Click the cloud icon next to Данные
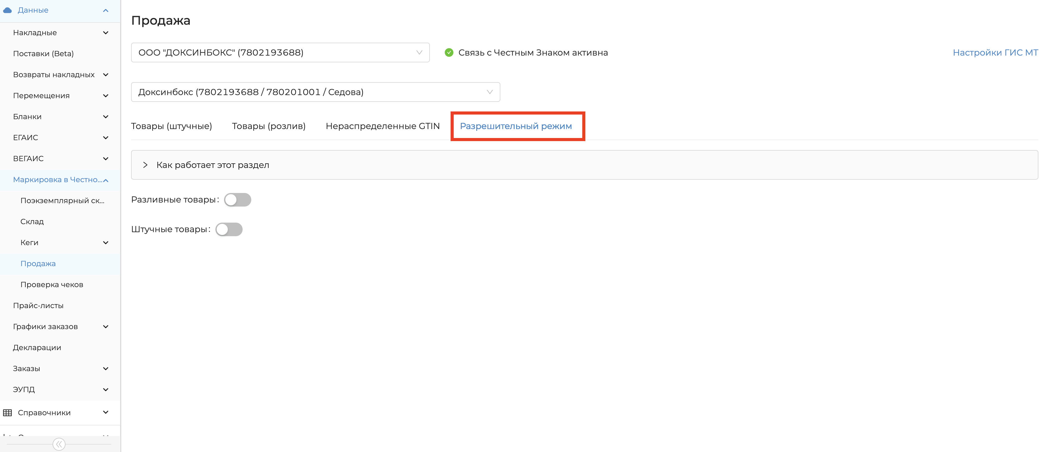 pyautogui.click(x=7, y=10)
